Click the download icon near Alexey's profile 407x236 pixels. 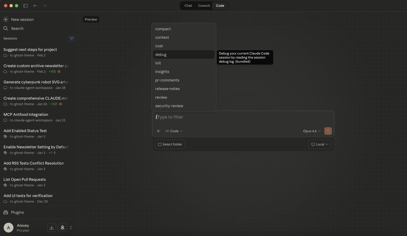[52, 227]
